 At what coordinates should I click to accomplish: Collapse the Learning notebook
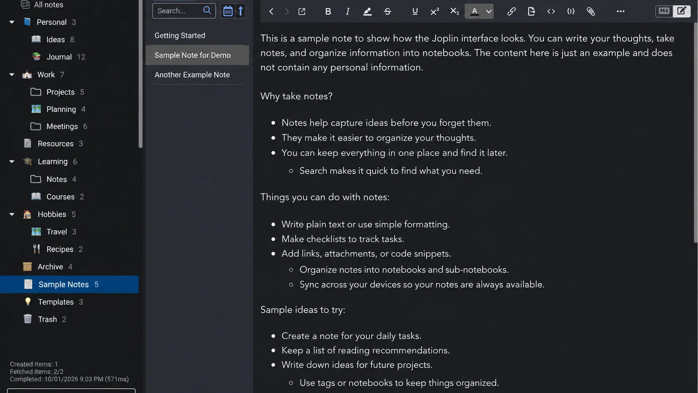click(12, 162)
